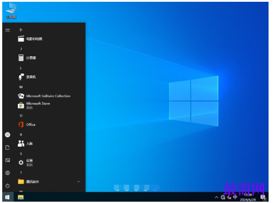
Task: Jump via the T letter header
Action: pos(21,173)
